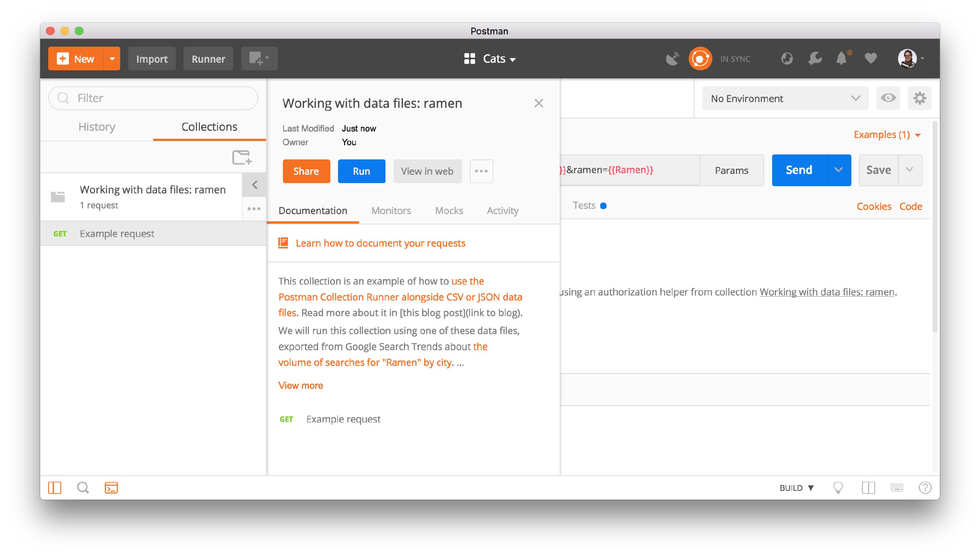This screenshot has width=980, height=557.
Task: Click the heart icon in header
Action: (870, 58)
